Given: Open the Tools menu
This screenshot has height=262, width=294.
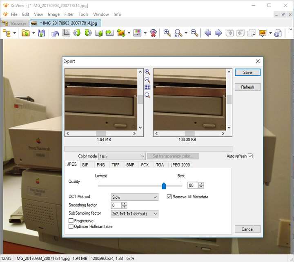Looking at the screenshot, I should (83, 14).
